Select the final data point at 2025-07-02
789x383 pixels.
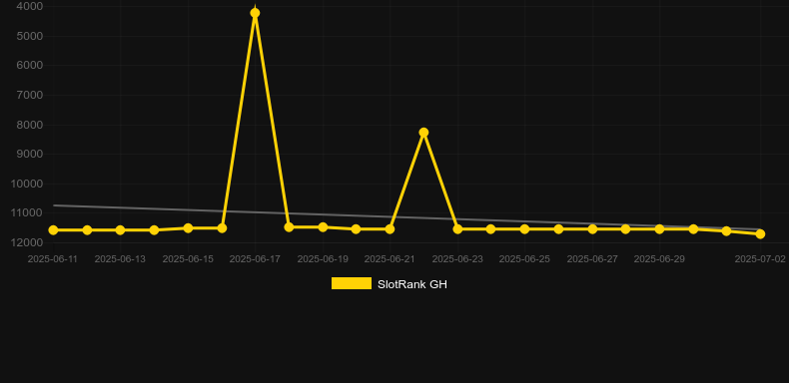point(760,234)
